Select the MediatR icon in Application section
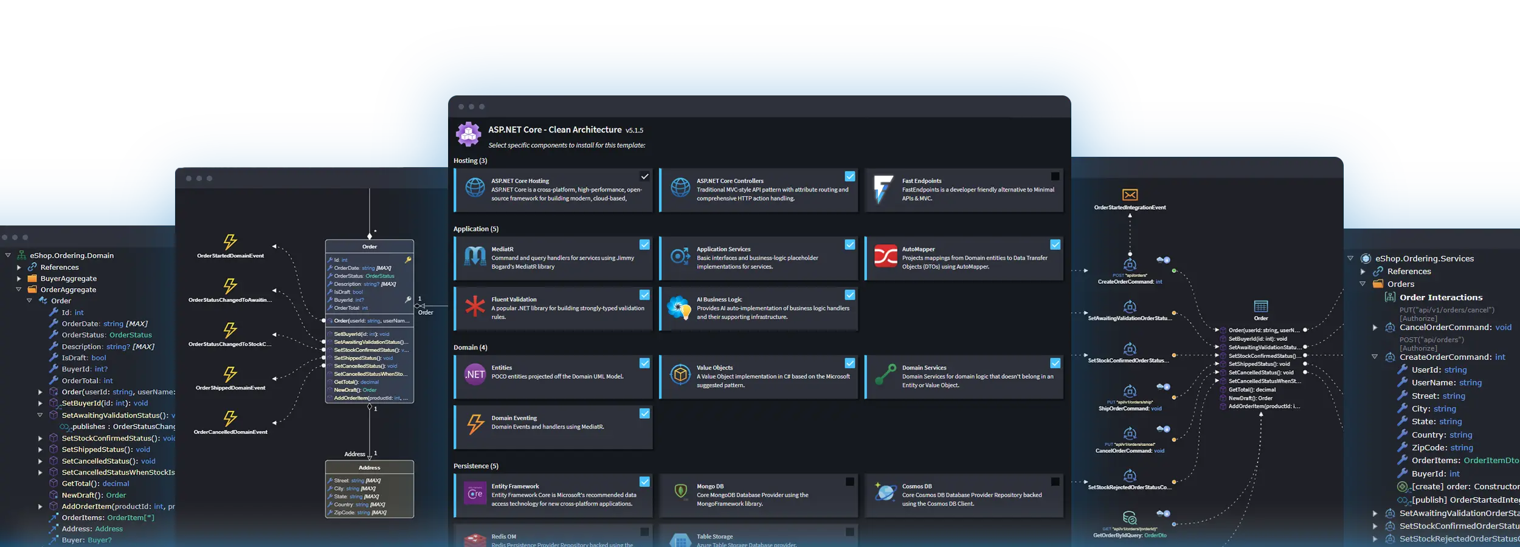 475,257
